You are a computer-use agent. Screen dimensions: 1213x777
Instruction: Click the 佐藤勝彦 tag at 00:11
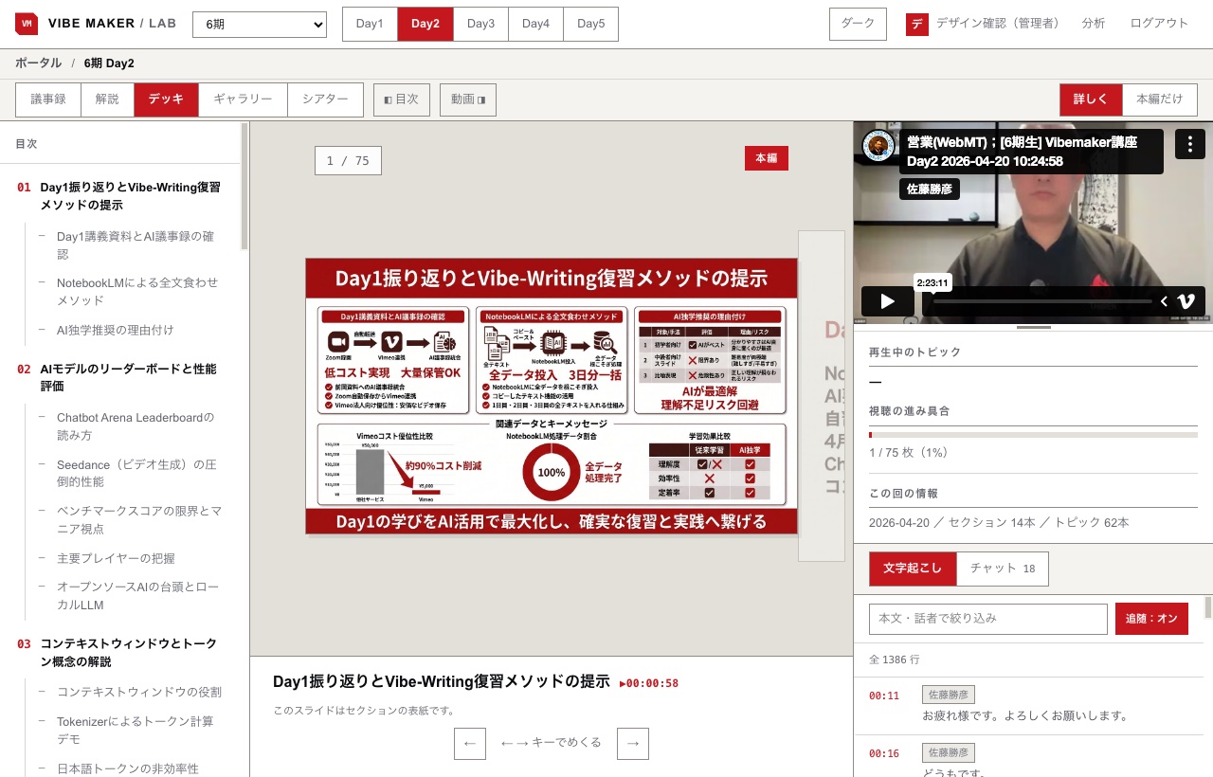click(x=949, y=695)
